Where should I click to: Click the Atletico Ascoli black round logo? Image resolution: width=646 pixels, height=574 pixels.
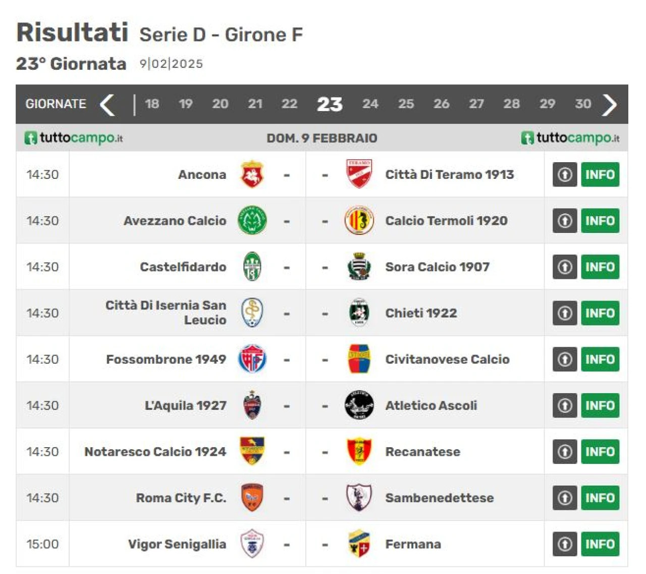pos(359,405)
